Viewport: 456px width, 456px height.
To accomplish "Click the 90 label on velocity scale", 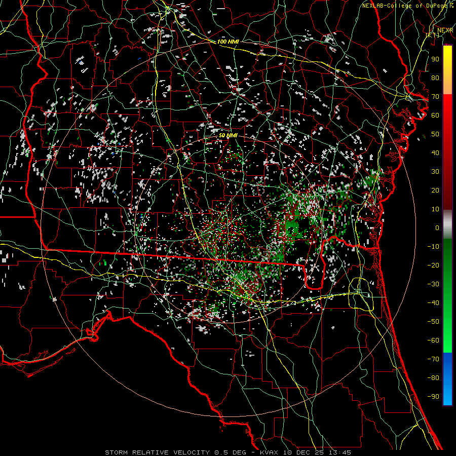I will tap(435, 59).
